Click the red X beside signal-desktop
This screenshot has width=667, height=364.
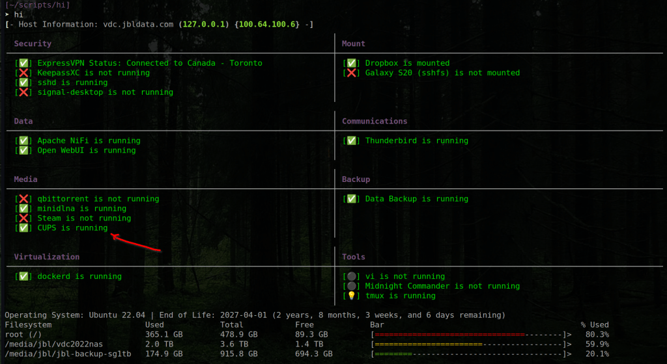(23, 92)
